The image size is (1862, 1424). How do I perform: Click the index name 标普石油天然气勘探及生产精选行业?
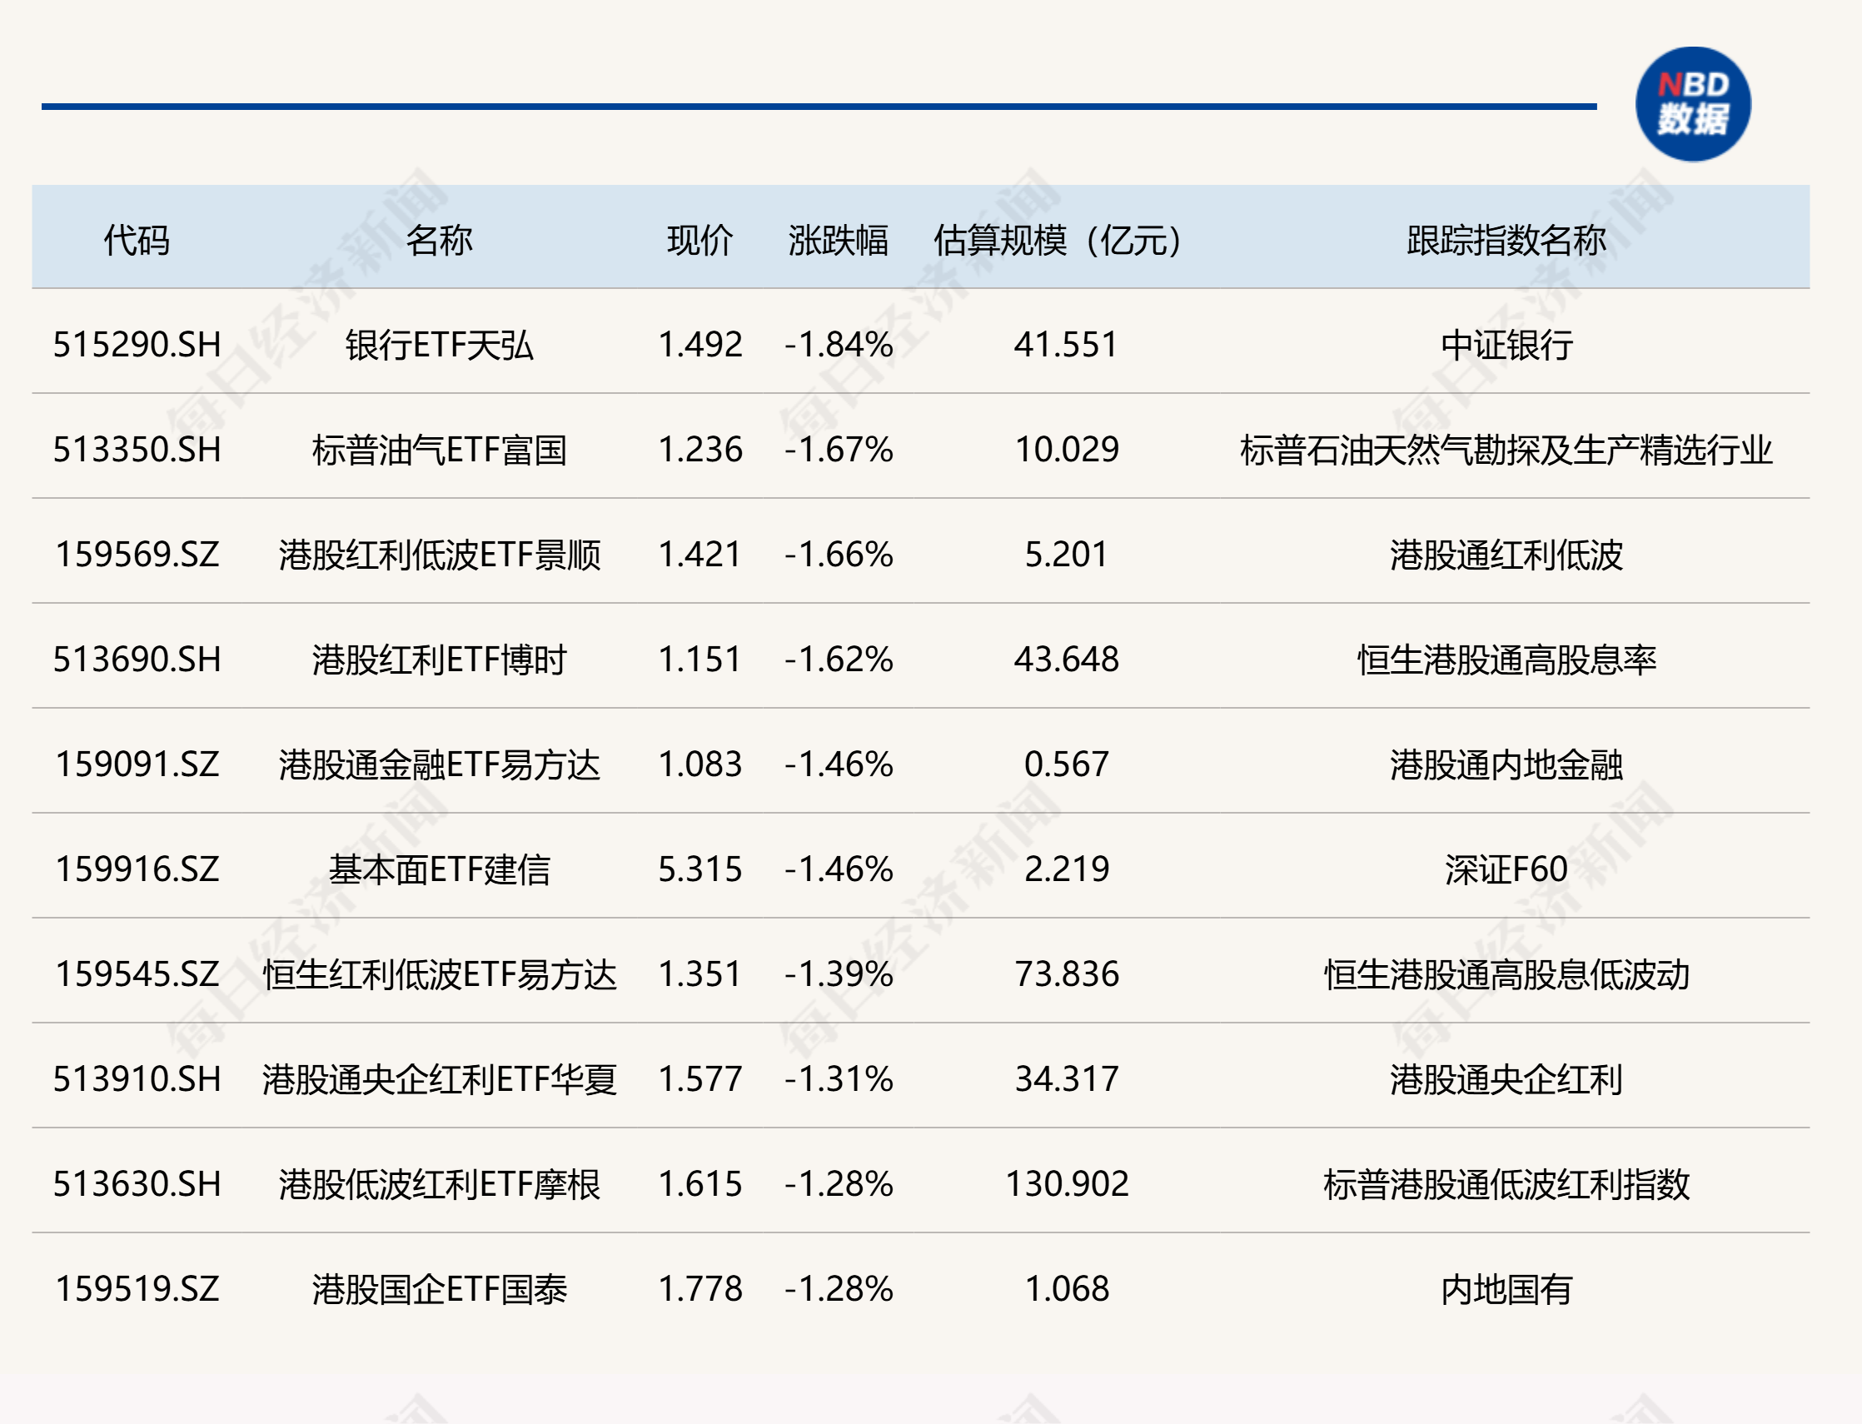(x=1506, y=450)
